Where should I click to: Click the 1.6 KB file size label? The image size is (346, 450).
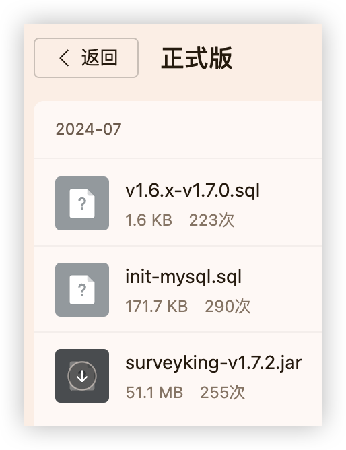(x=149, y=220)
